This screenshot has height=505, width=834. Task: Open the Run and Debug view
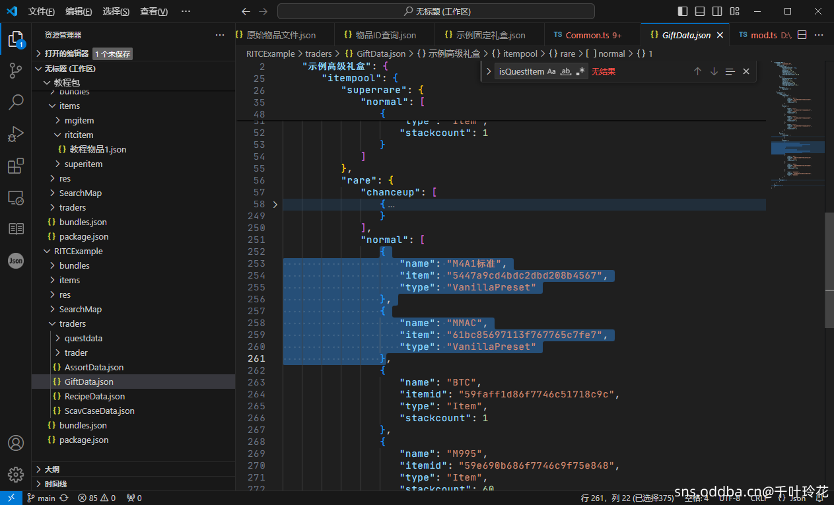[x=16, y=134]
